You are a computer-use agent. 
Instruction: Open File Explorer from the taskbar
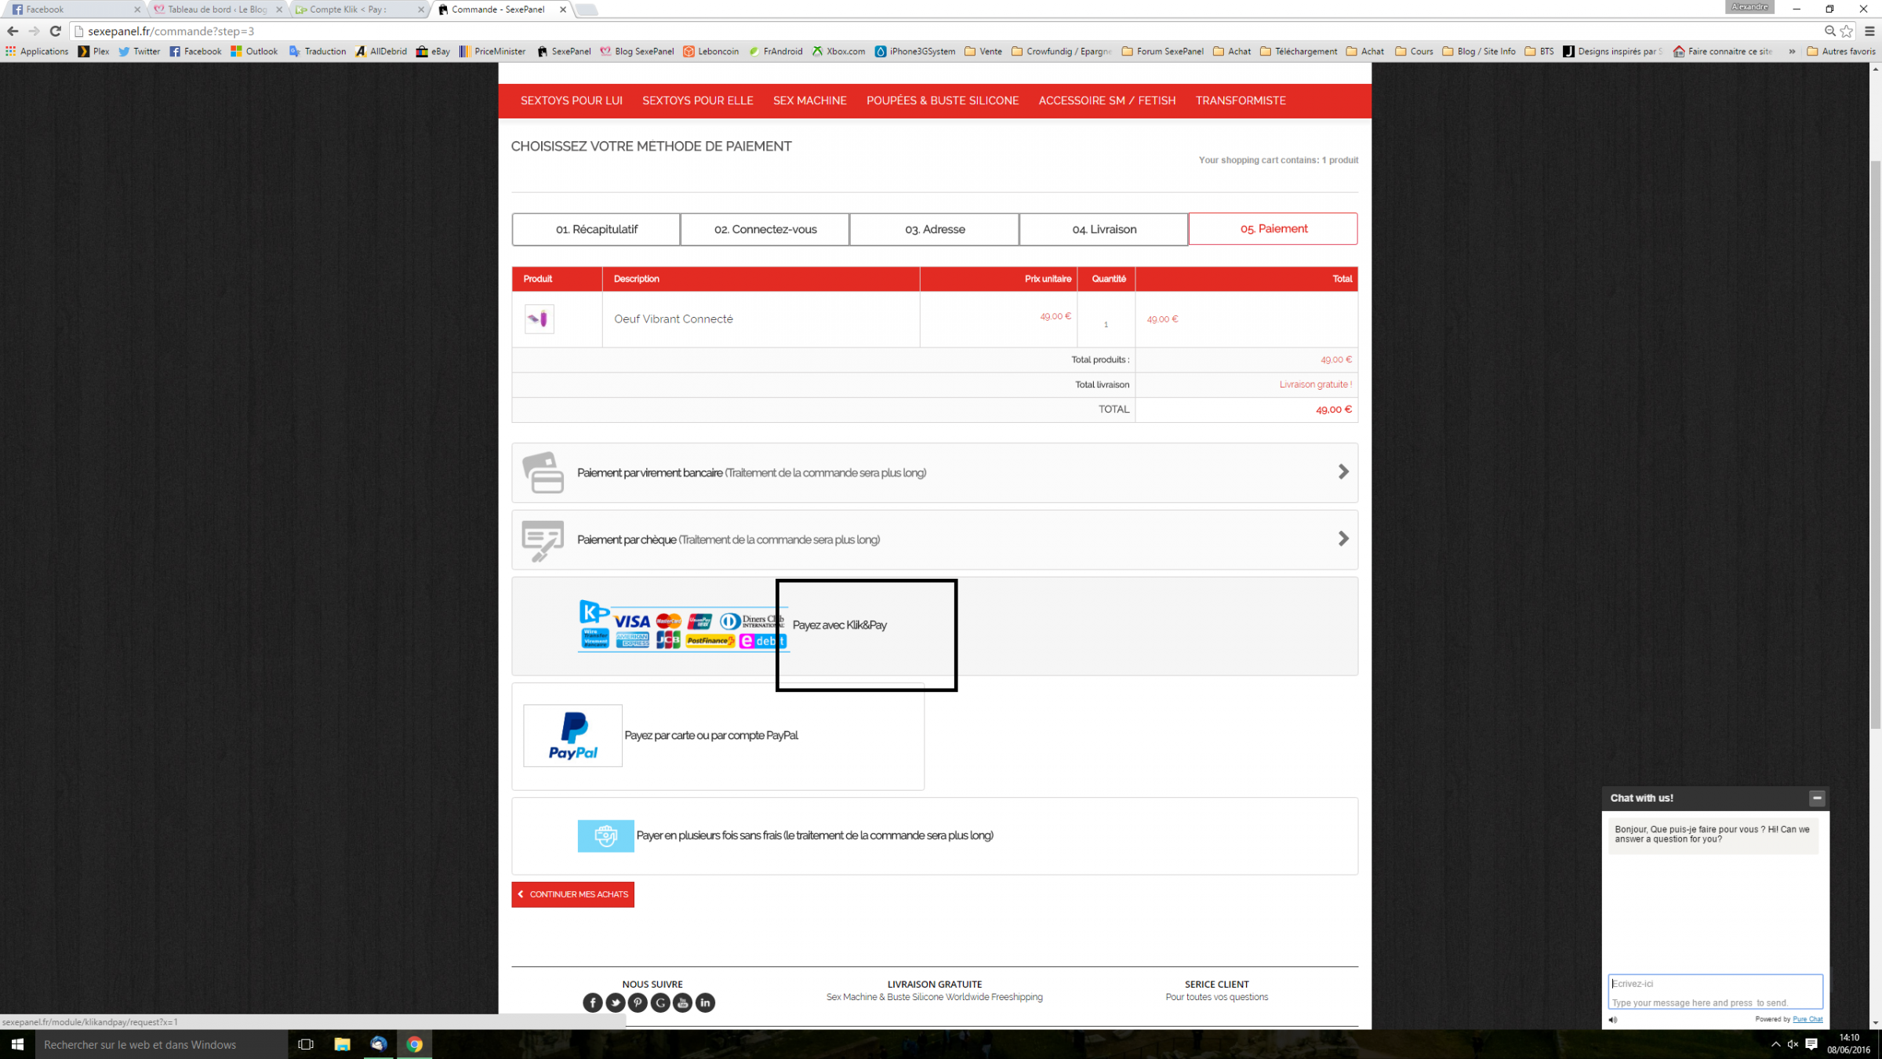pos(342,1044)
